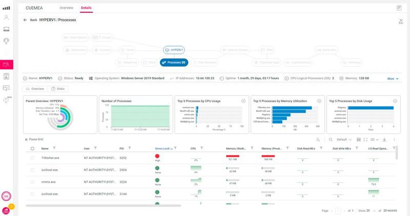Pause the grid refresh
410x216 pixels.
coord(36,139)
